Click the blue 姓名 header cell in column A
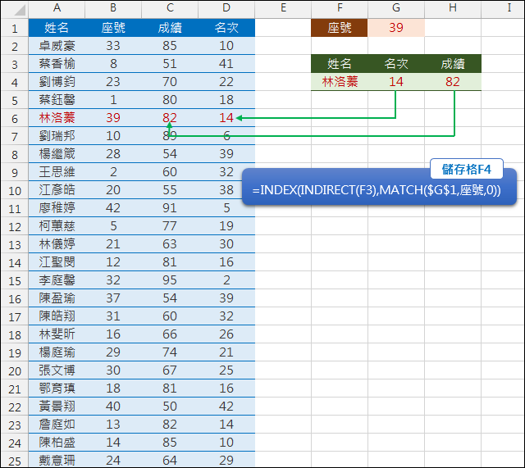The image size is (525, 468). (x=57, y=28)
